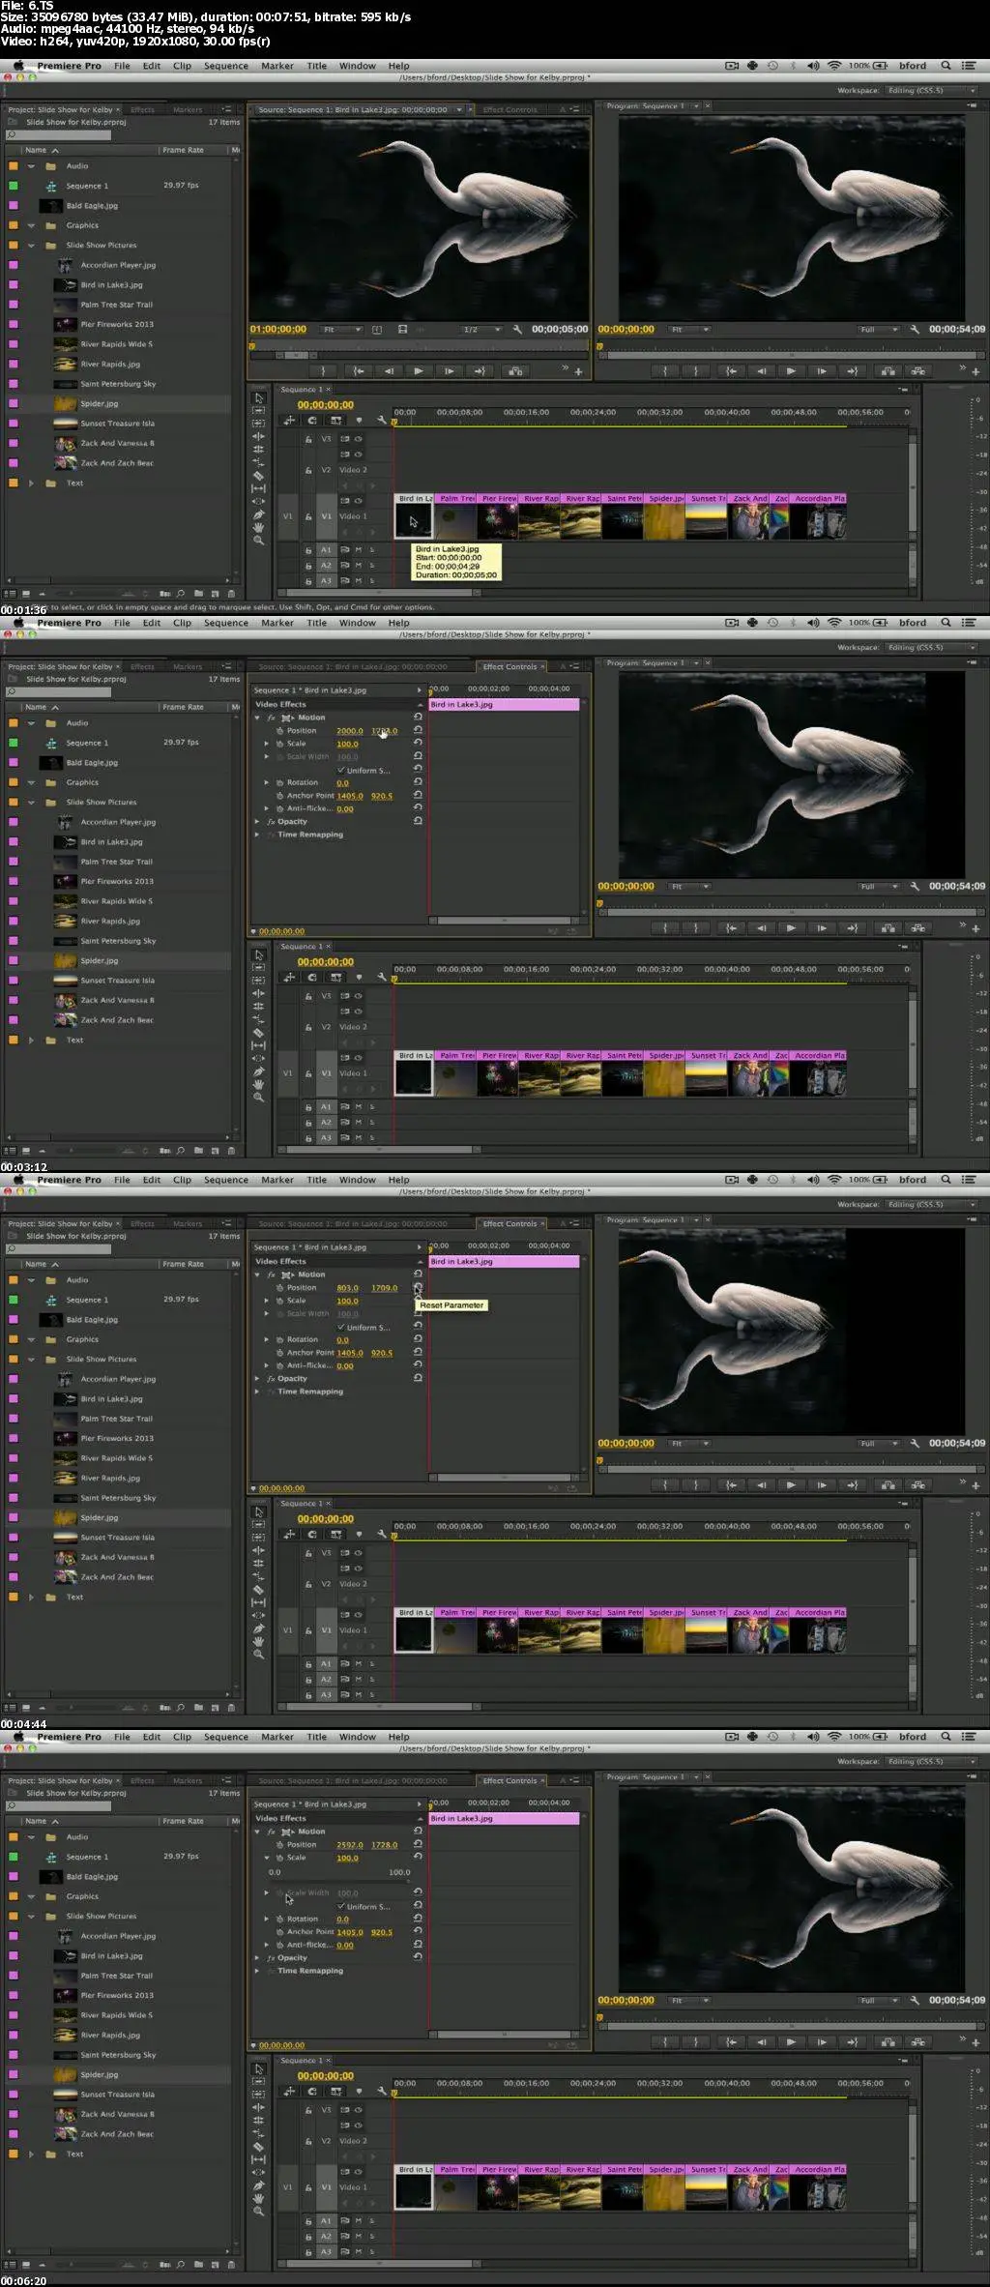In the 00:03:12 frame, click Position value 2000.0
The height and width of the screenshot is (2287, 990).
point(349,731)
